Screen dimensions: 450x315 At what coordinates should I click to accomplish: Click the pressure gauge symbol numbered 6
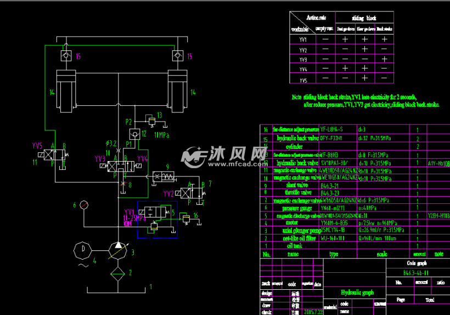tap(84, 205)
